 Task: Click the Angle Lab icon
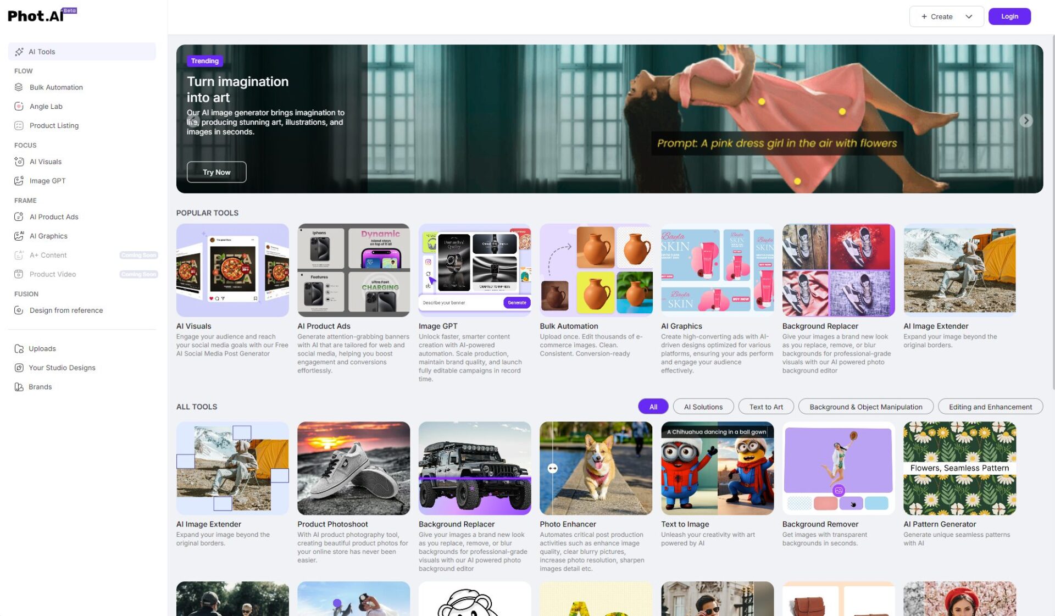click(x=19, y=107)
